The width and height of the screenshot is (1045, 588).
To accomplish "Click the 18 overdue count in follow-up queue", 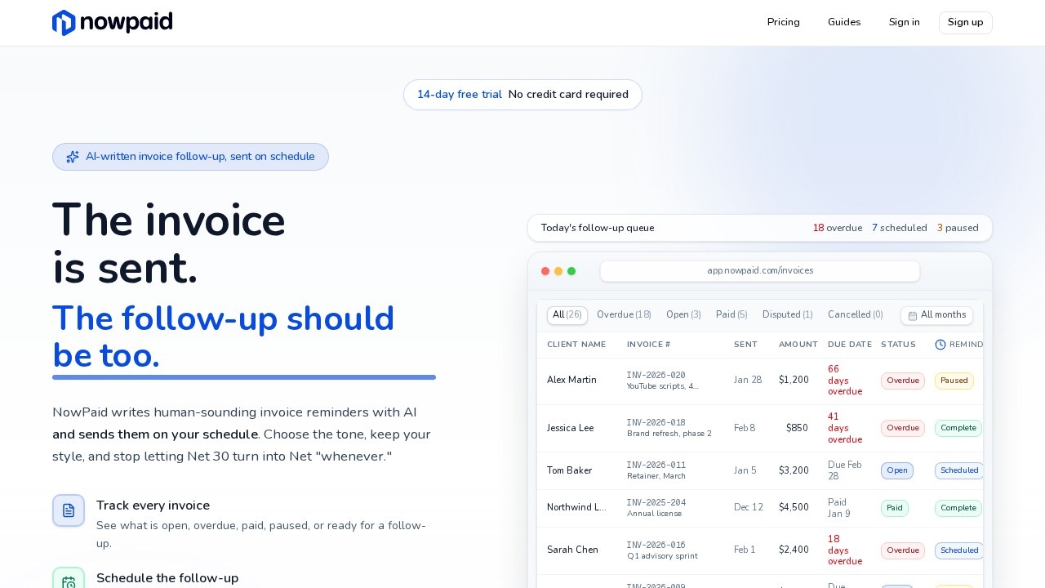I will tap(837, 229).
